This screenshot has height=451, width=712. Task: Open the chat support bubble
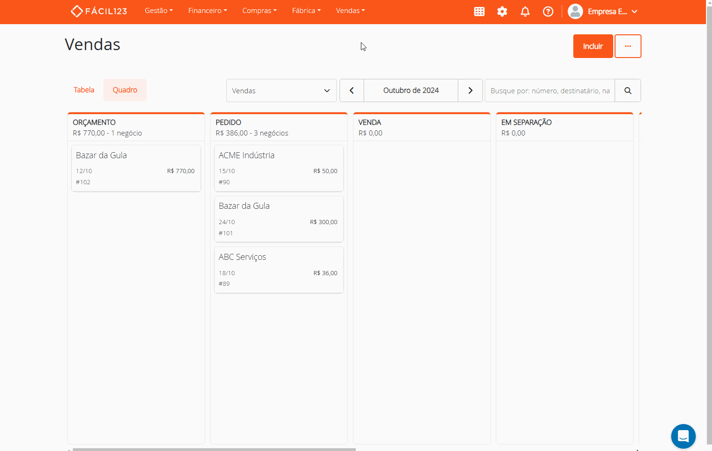(683, 436)
